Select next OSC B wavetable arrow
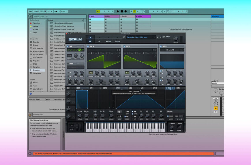Image resolution: width=251 pixels, height=165 pixels. pyautogui.click(x=156, y=50)
